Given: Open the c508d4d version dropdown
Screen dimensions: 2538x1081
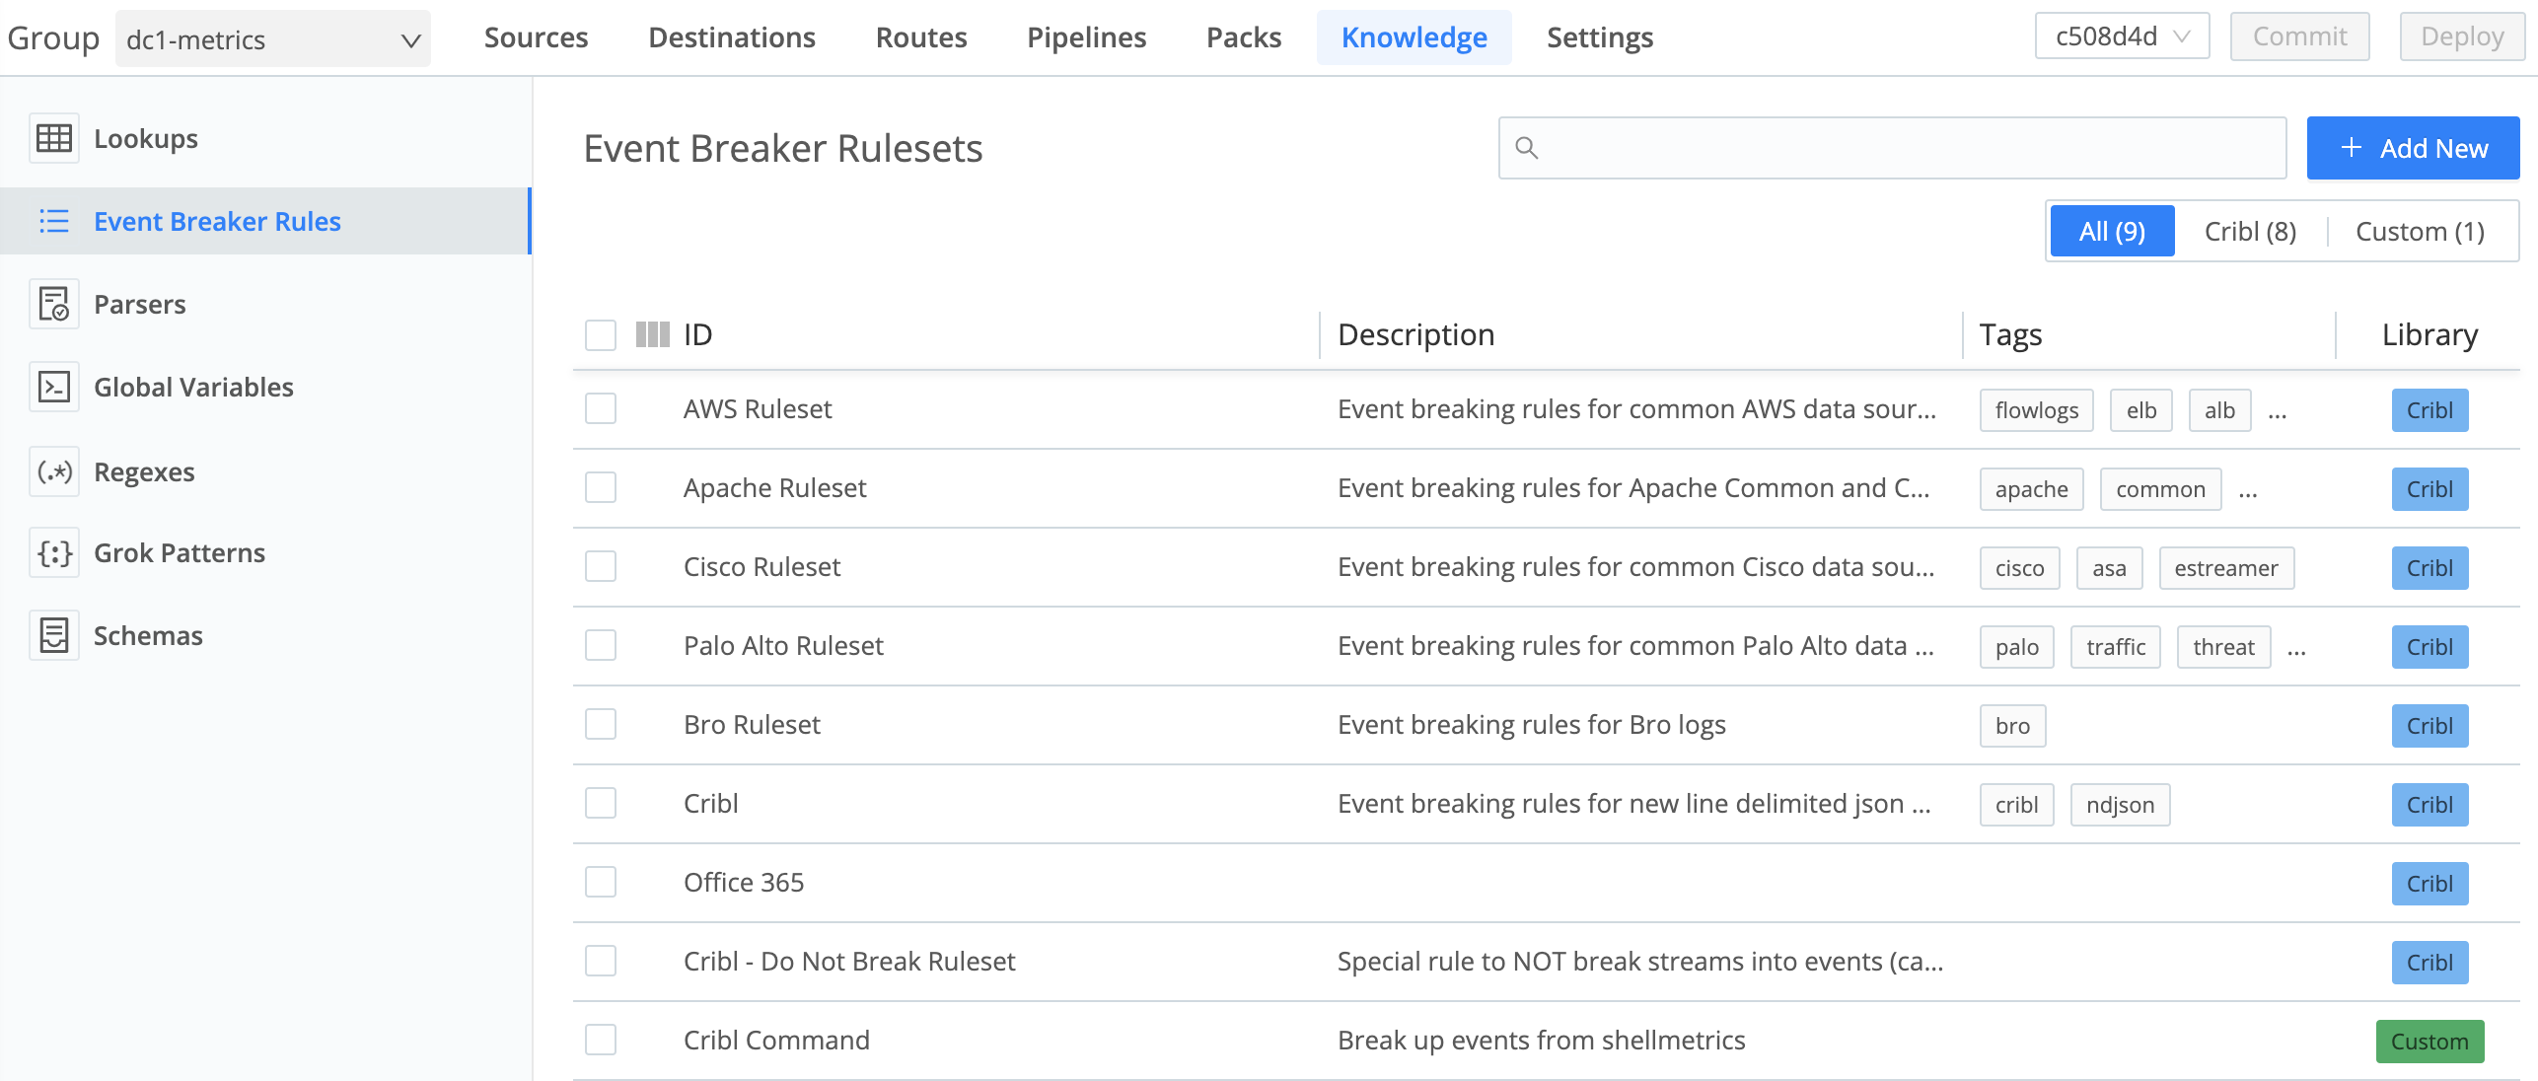Looking at the screenshot, I should (2122, 36).
